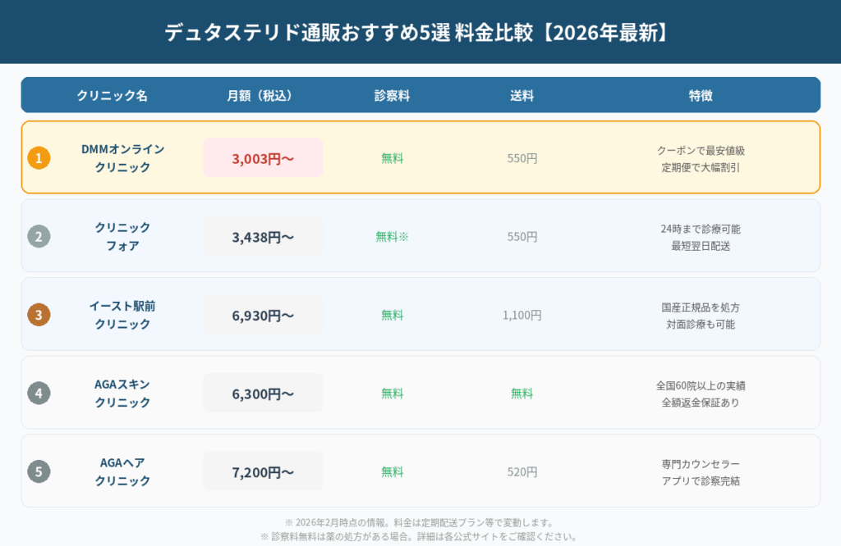The width and height of the screenshot is (841, 546).
Task: Click the イースト駅前クリニック clinic name
Action: (x=122, y=314)
